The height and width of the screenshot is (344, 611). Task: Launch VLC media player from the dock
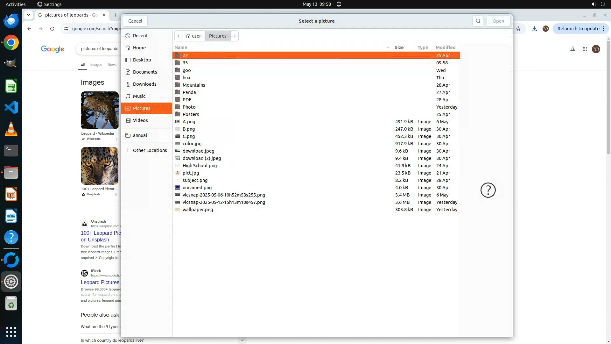11,129
